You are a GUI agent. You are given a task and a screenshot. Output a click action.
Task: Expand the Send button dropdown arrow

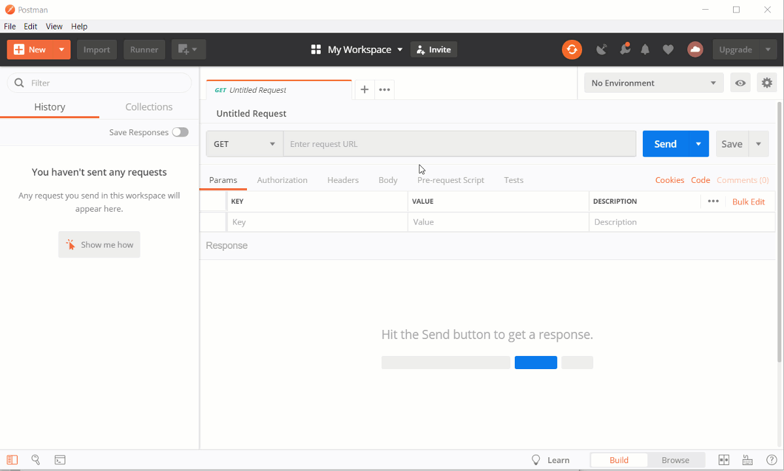click(698, 144)
